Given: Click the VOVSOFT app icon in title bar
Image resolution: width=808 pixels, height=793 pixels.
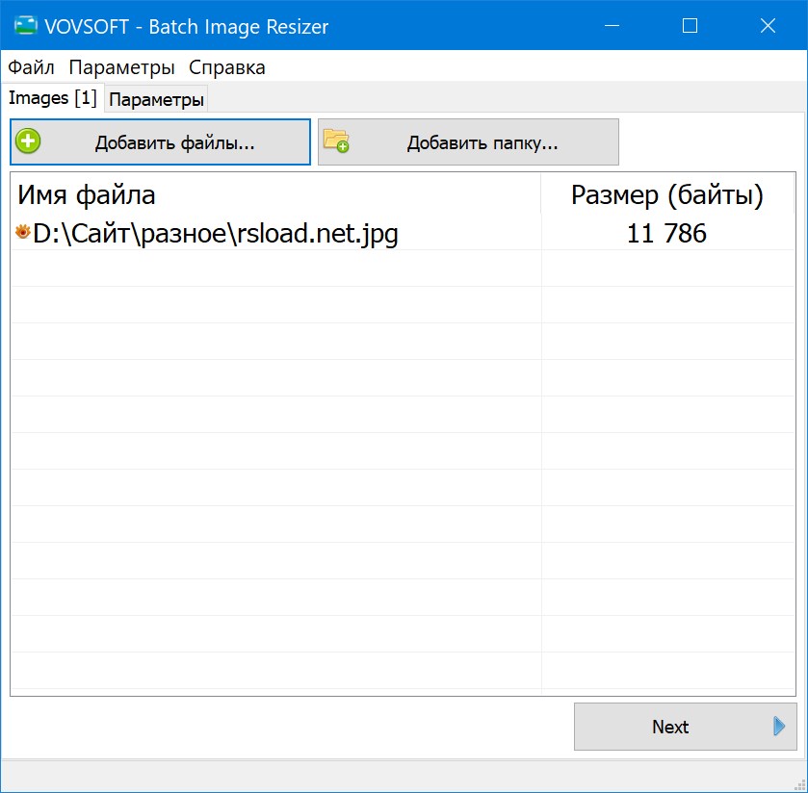Looking at the screenshot, I should 26,26.
